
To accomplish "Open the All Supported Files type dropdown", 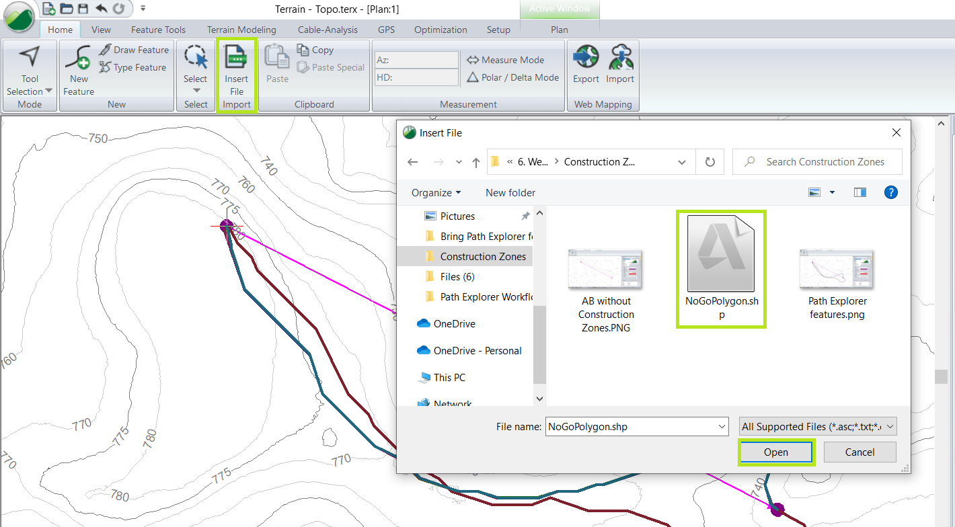I will 817,426.
